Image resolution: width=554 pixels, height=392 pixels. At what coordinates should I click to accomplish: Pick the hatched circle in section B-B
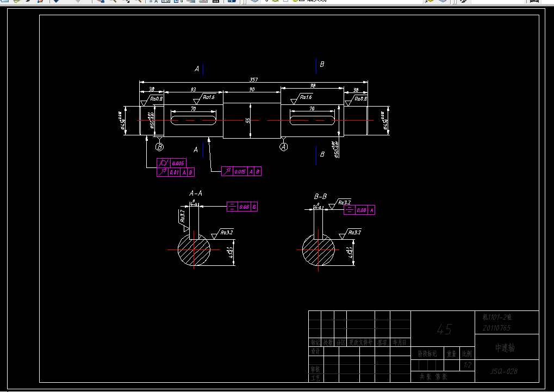pyautogui.click(x=319, y=250)
